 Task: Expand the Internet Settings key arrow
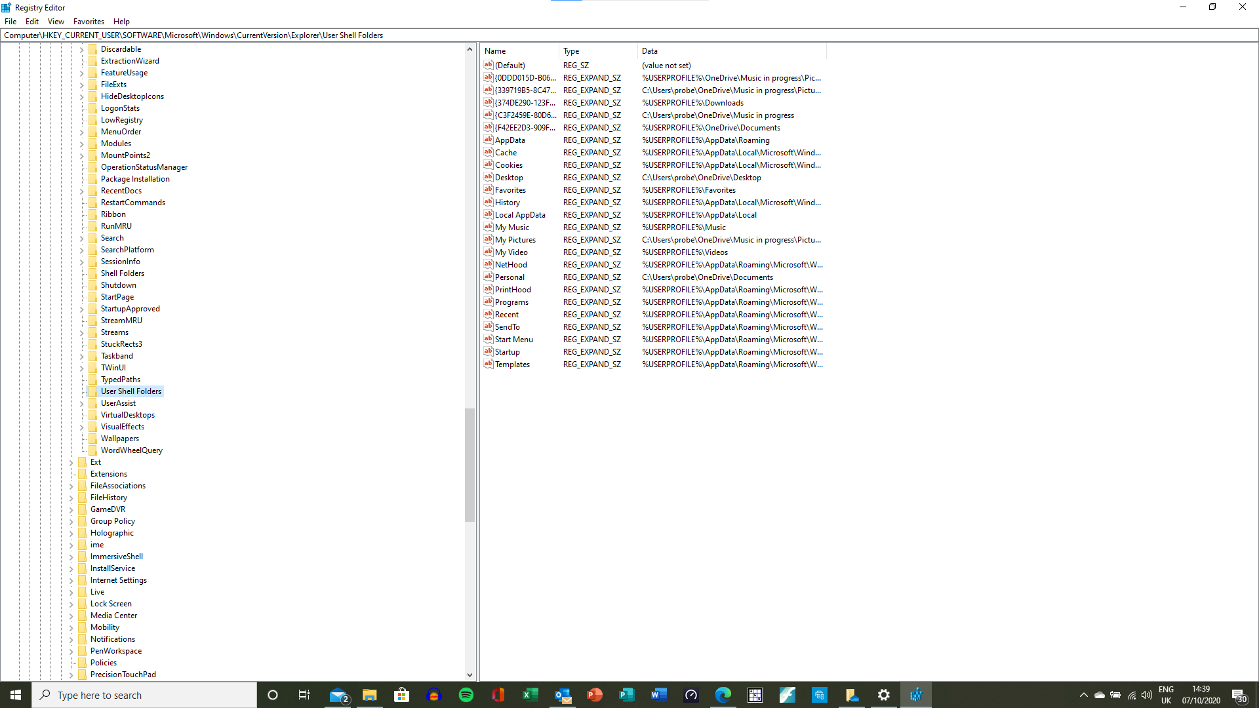point(71,581)
